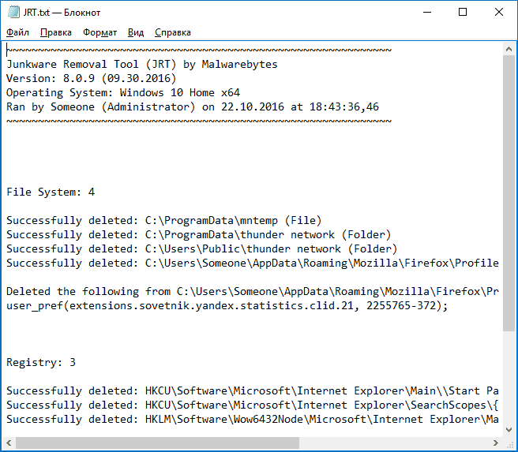The height and width of the screenshot is (452, 518).
Task: Minimize the Notepad window
Action: point(427,12)
